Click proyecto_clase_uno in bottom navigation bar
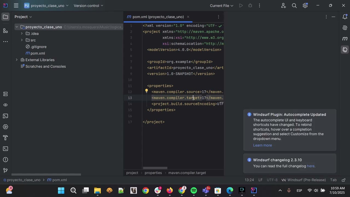Viewport: 350px width, 197px height. (x=22, y=180)
